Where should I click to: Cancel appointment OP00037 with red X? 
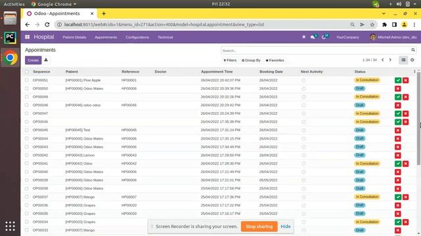[405, 197]
